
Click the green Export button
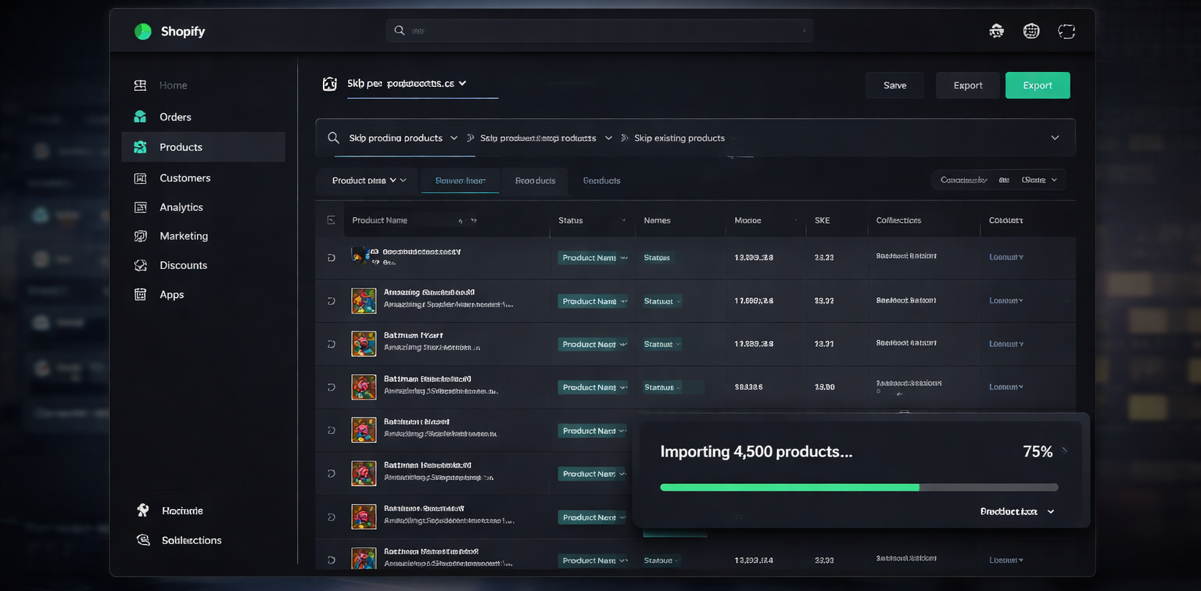(1037, 85)
